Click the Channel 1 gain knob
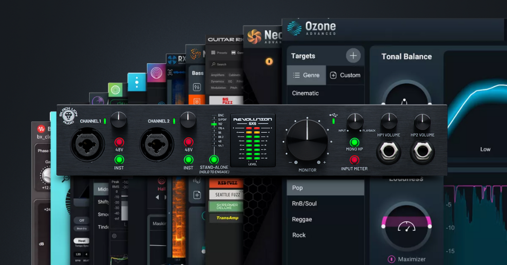The width and height of the screenshot is (507, 265). point(119,120)
